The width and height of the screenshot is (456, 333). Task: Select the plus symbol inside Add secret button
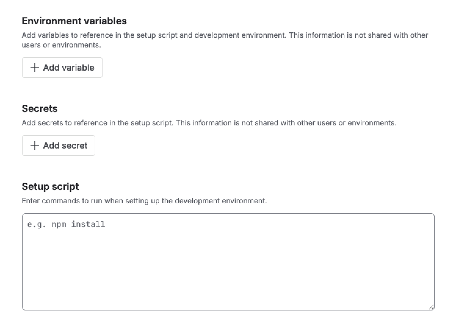pos(35,145)
